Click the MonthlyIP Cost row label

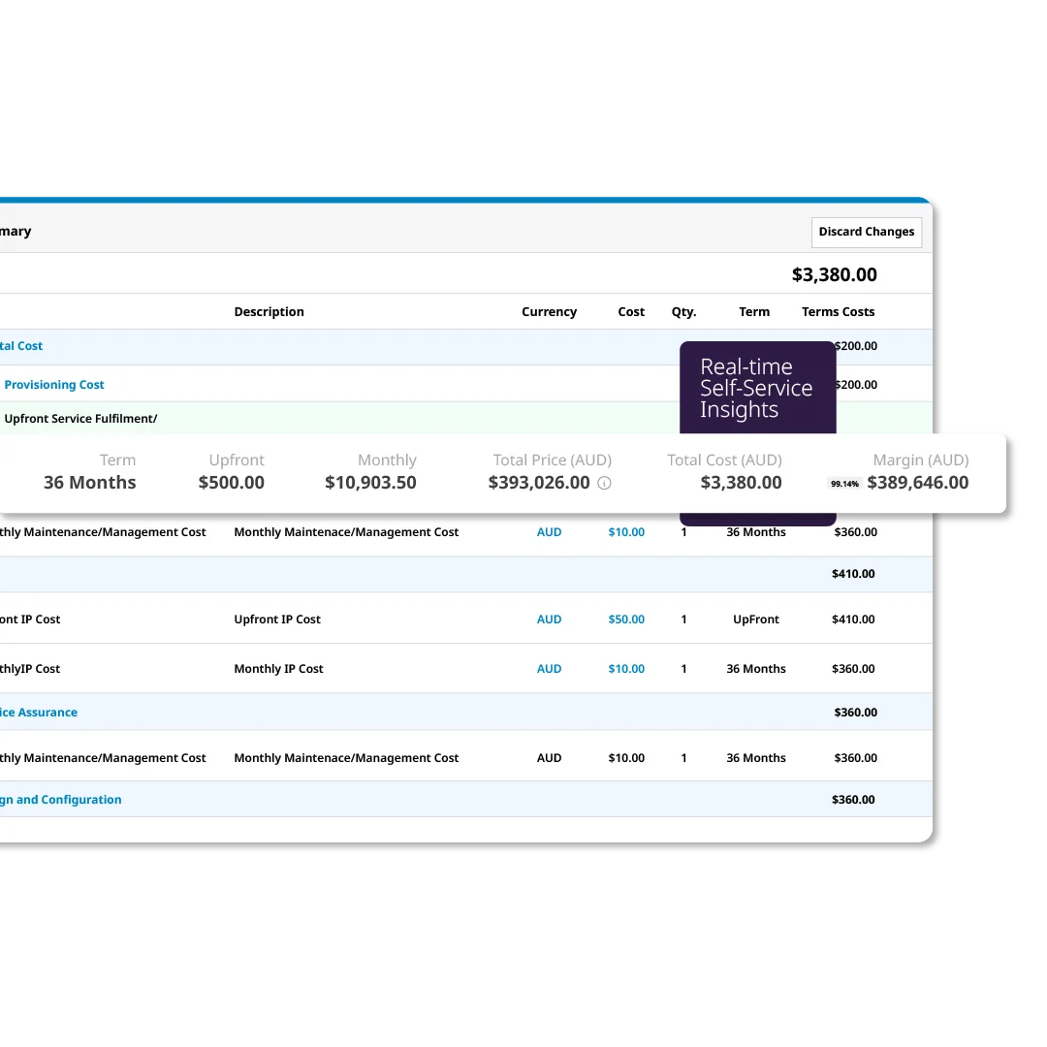29,668
